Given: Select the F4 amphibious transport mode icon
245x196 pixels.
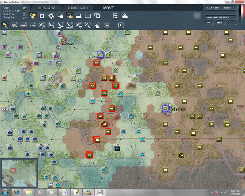Looking at the screenshot, I should (x=33, y=25).
